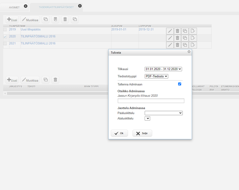The height and width of the screenshot is (190, 239).
Task: Delete row 2019 with trash icon
Action: tap(177, 31)
